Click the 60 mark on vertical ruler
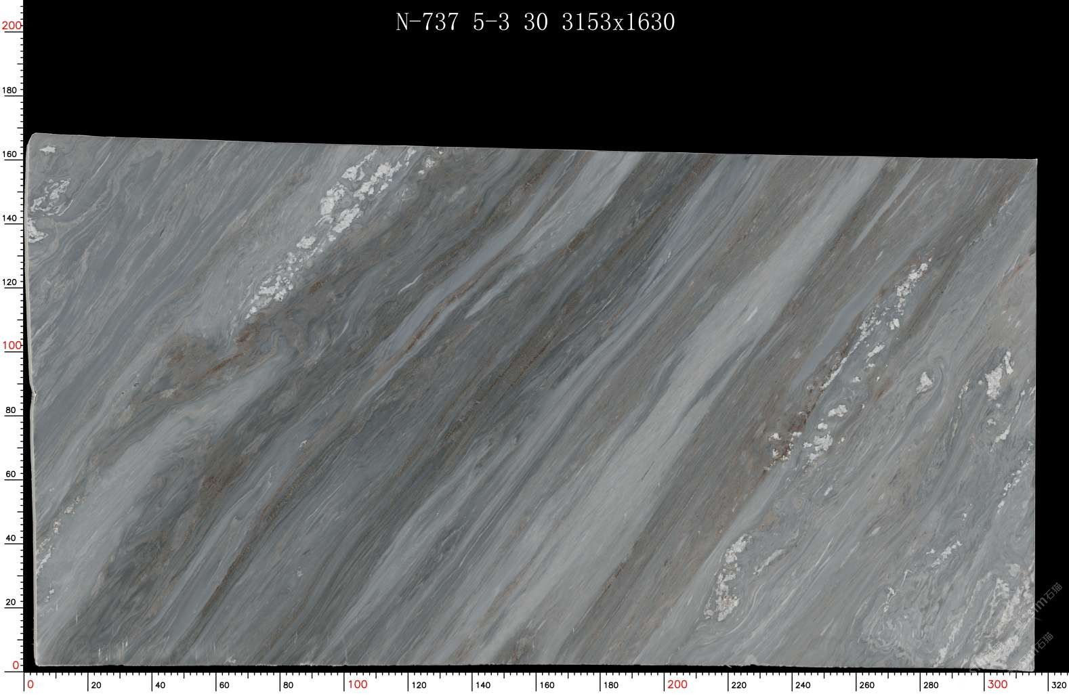Viewport: 1069px width, 696px height. tap(10, 474)
